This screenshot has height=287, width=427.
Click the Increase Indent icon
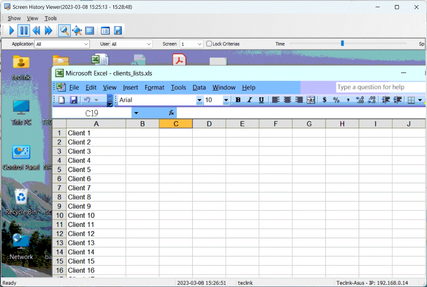[397, 100]
